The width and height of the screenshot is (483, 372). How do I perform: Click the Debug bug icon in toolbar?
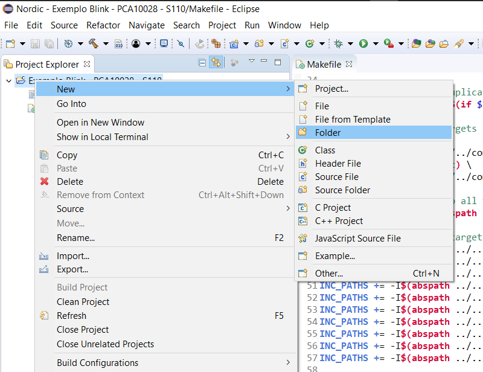click(x=338, y=43)
